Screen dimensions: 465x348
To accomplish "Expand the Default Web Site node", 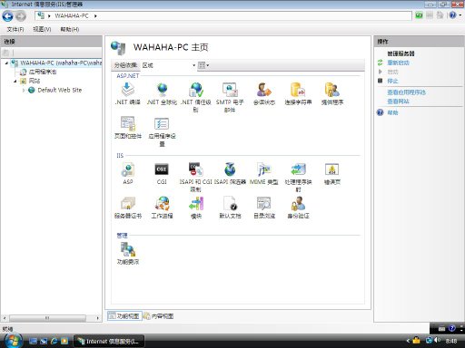I will 24,90.
